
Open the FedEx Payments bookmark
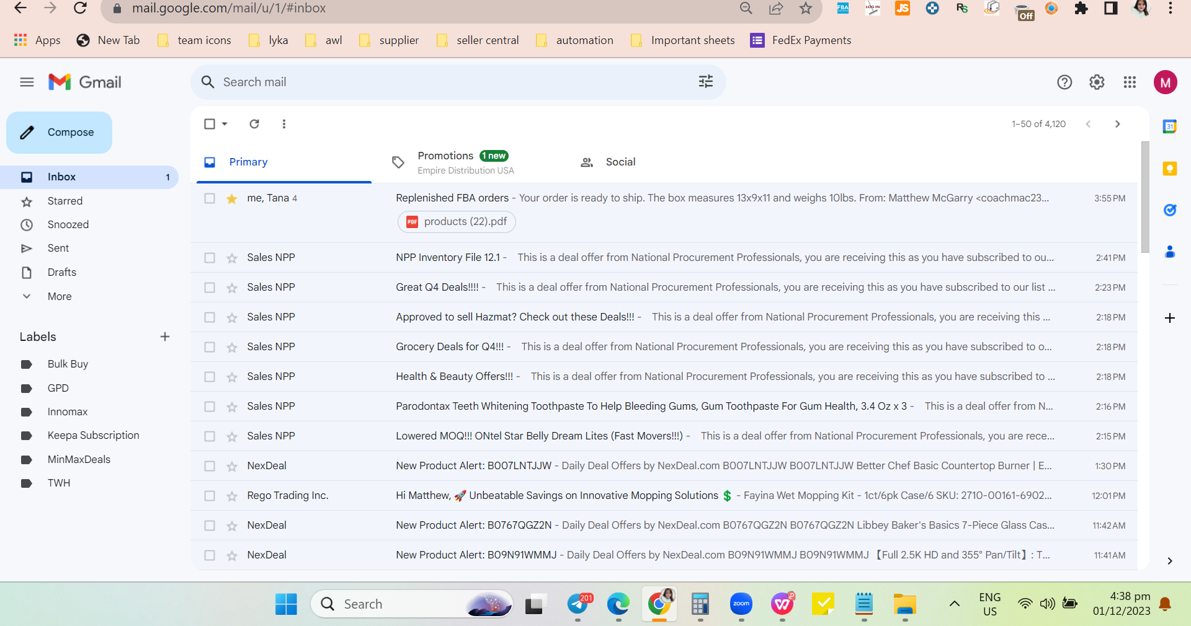point(801,40)
